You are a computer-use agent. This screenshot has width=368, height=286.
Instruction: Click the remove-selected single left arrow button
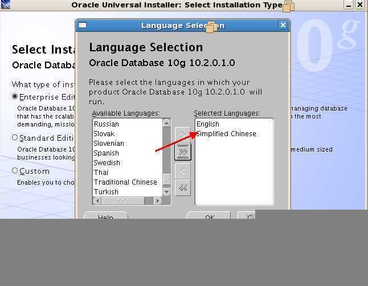(183, 171)
